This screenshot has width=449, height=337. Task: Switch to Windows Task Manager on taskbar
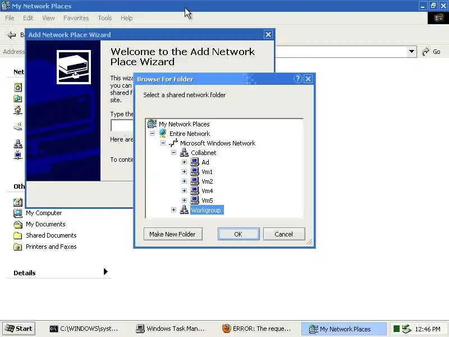coord(171,329)
